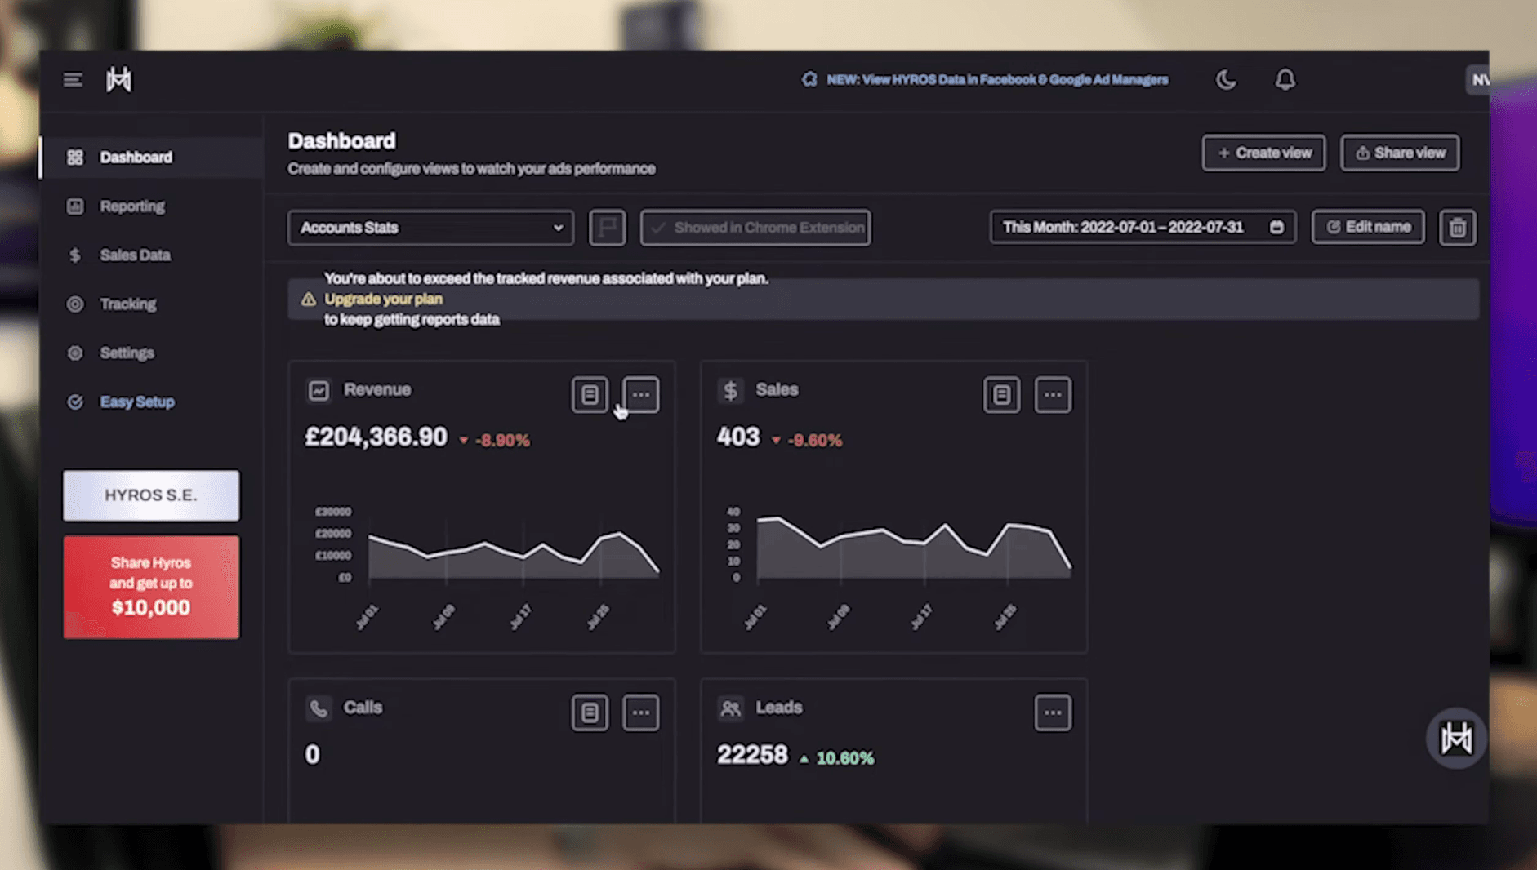The image size is (1537, 870).
Task: Open Revenue card more options
Action: coord(640,395)
